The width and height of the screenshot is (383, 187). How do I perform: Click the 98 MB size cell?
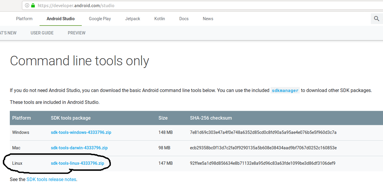[164, 148]
